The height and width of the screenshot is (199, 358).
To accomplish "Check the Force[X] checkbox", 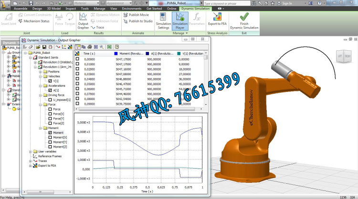I will point(50,114).
